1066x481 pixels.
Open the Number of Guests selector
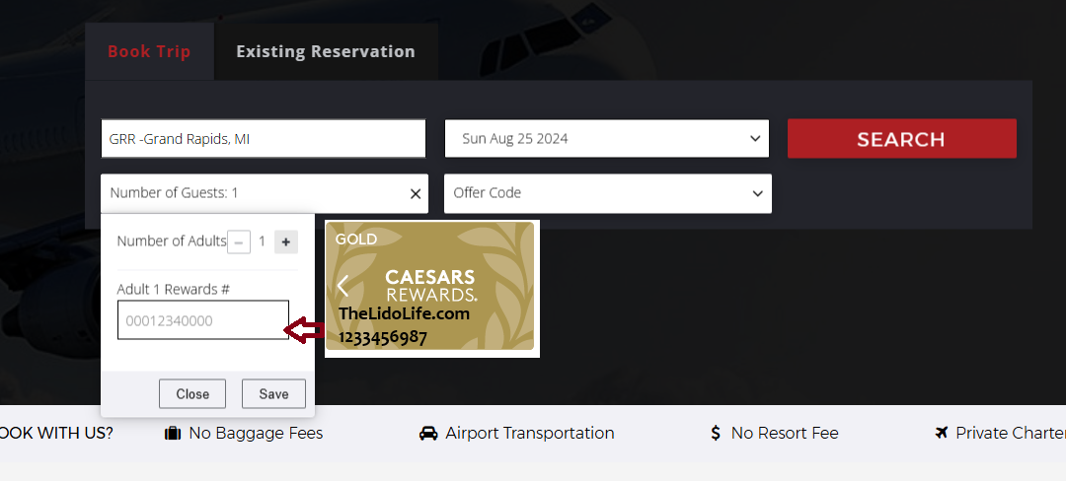coord(252,193)
